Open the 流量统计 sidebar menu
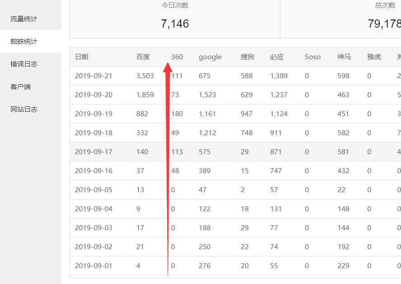Image resolution: width=401 pixels, height=284 pixels. 24,19
